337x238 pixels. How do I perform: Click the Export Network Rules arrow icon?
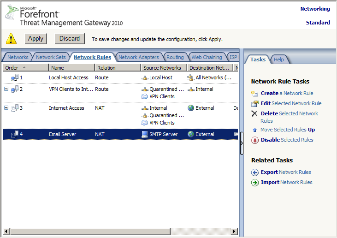(x=254, y=173)
